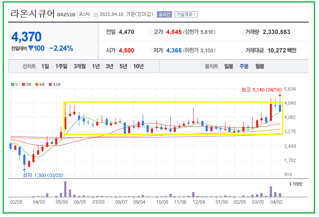Viewport: 319px width, 217px height.
Task: Click the lowest blue candle above 최저 arrow
Action: click(25, 159)
